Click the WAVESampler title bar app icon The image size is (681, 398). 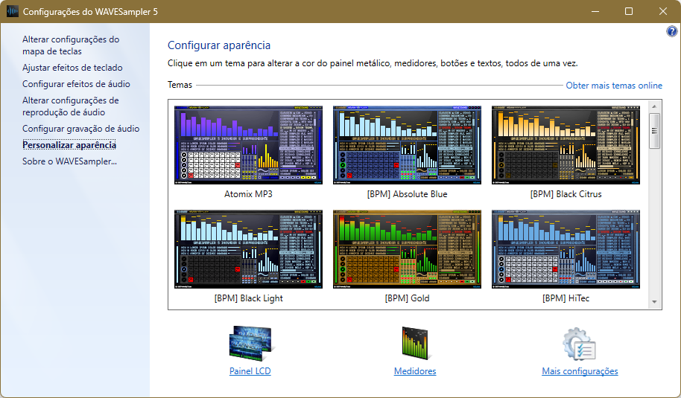[13, 11]
